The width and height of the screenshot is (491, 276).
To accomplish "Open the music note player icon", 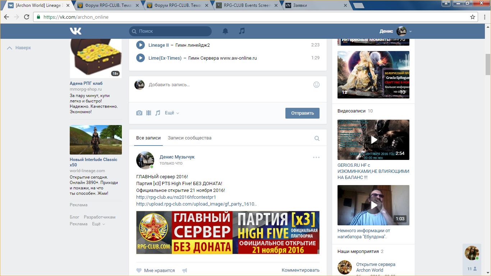I will coord(242,31).
